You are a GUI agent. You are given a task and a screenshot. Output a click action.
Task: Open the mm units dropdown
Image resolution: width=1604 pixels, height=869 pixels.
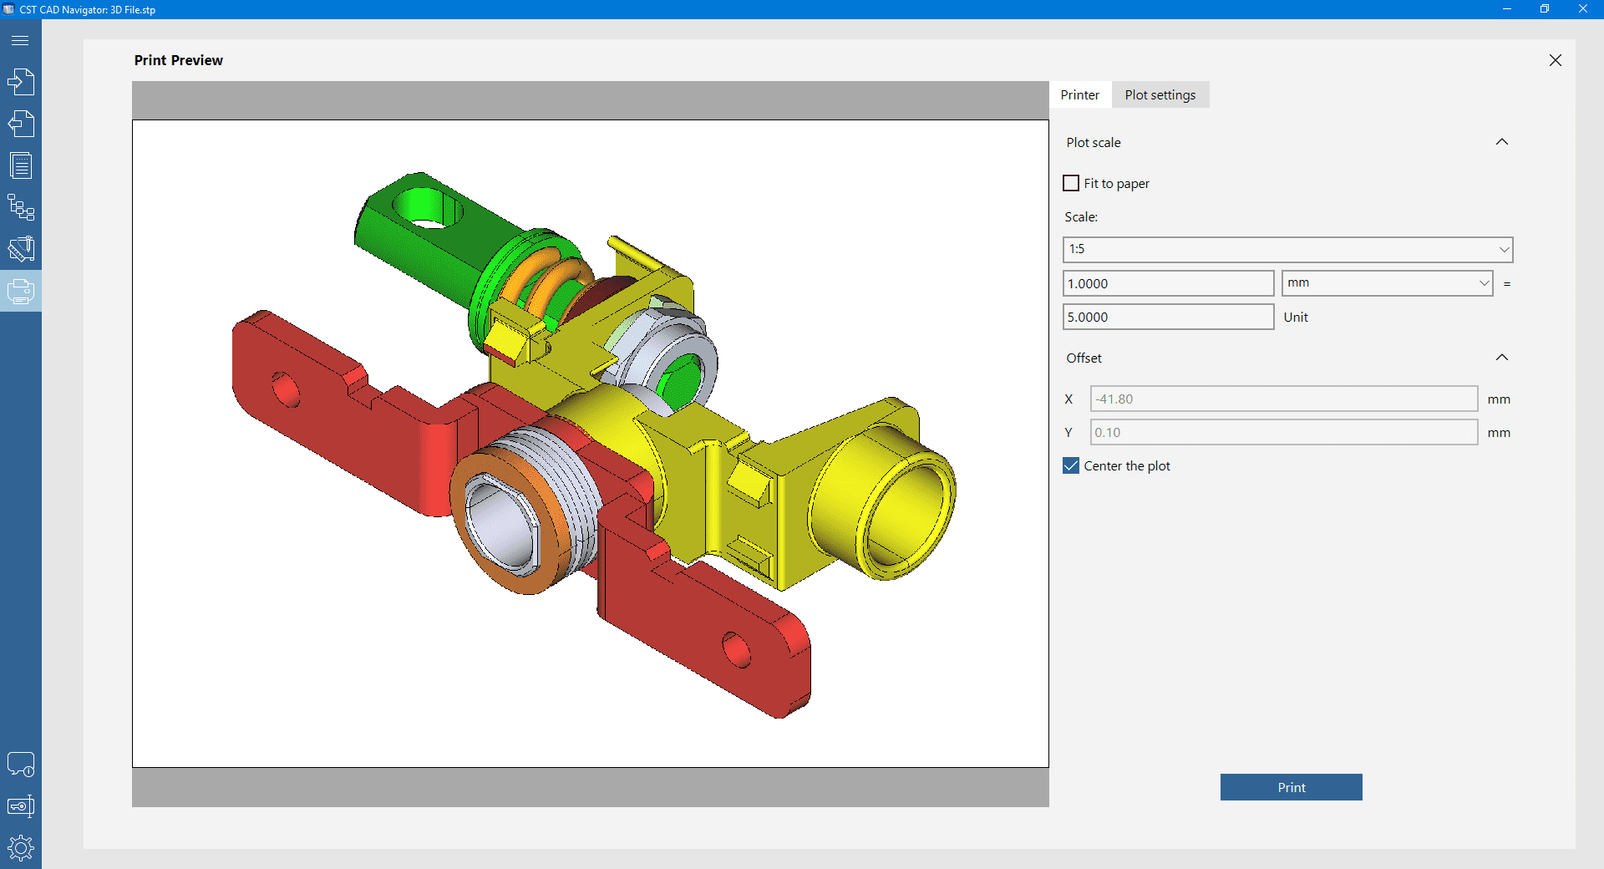point(1387,283)
